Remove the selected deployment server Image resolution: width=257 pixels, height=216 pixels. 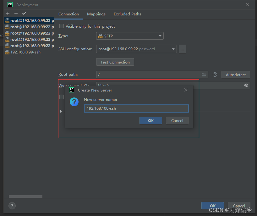[15, 13]
